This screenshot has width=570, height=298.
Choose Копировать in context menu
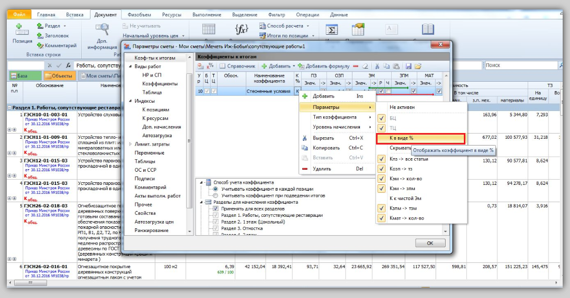point(337,148)
